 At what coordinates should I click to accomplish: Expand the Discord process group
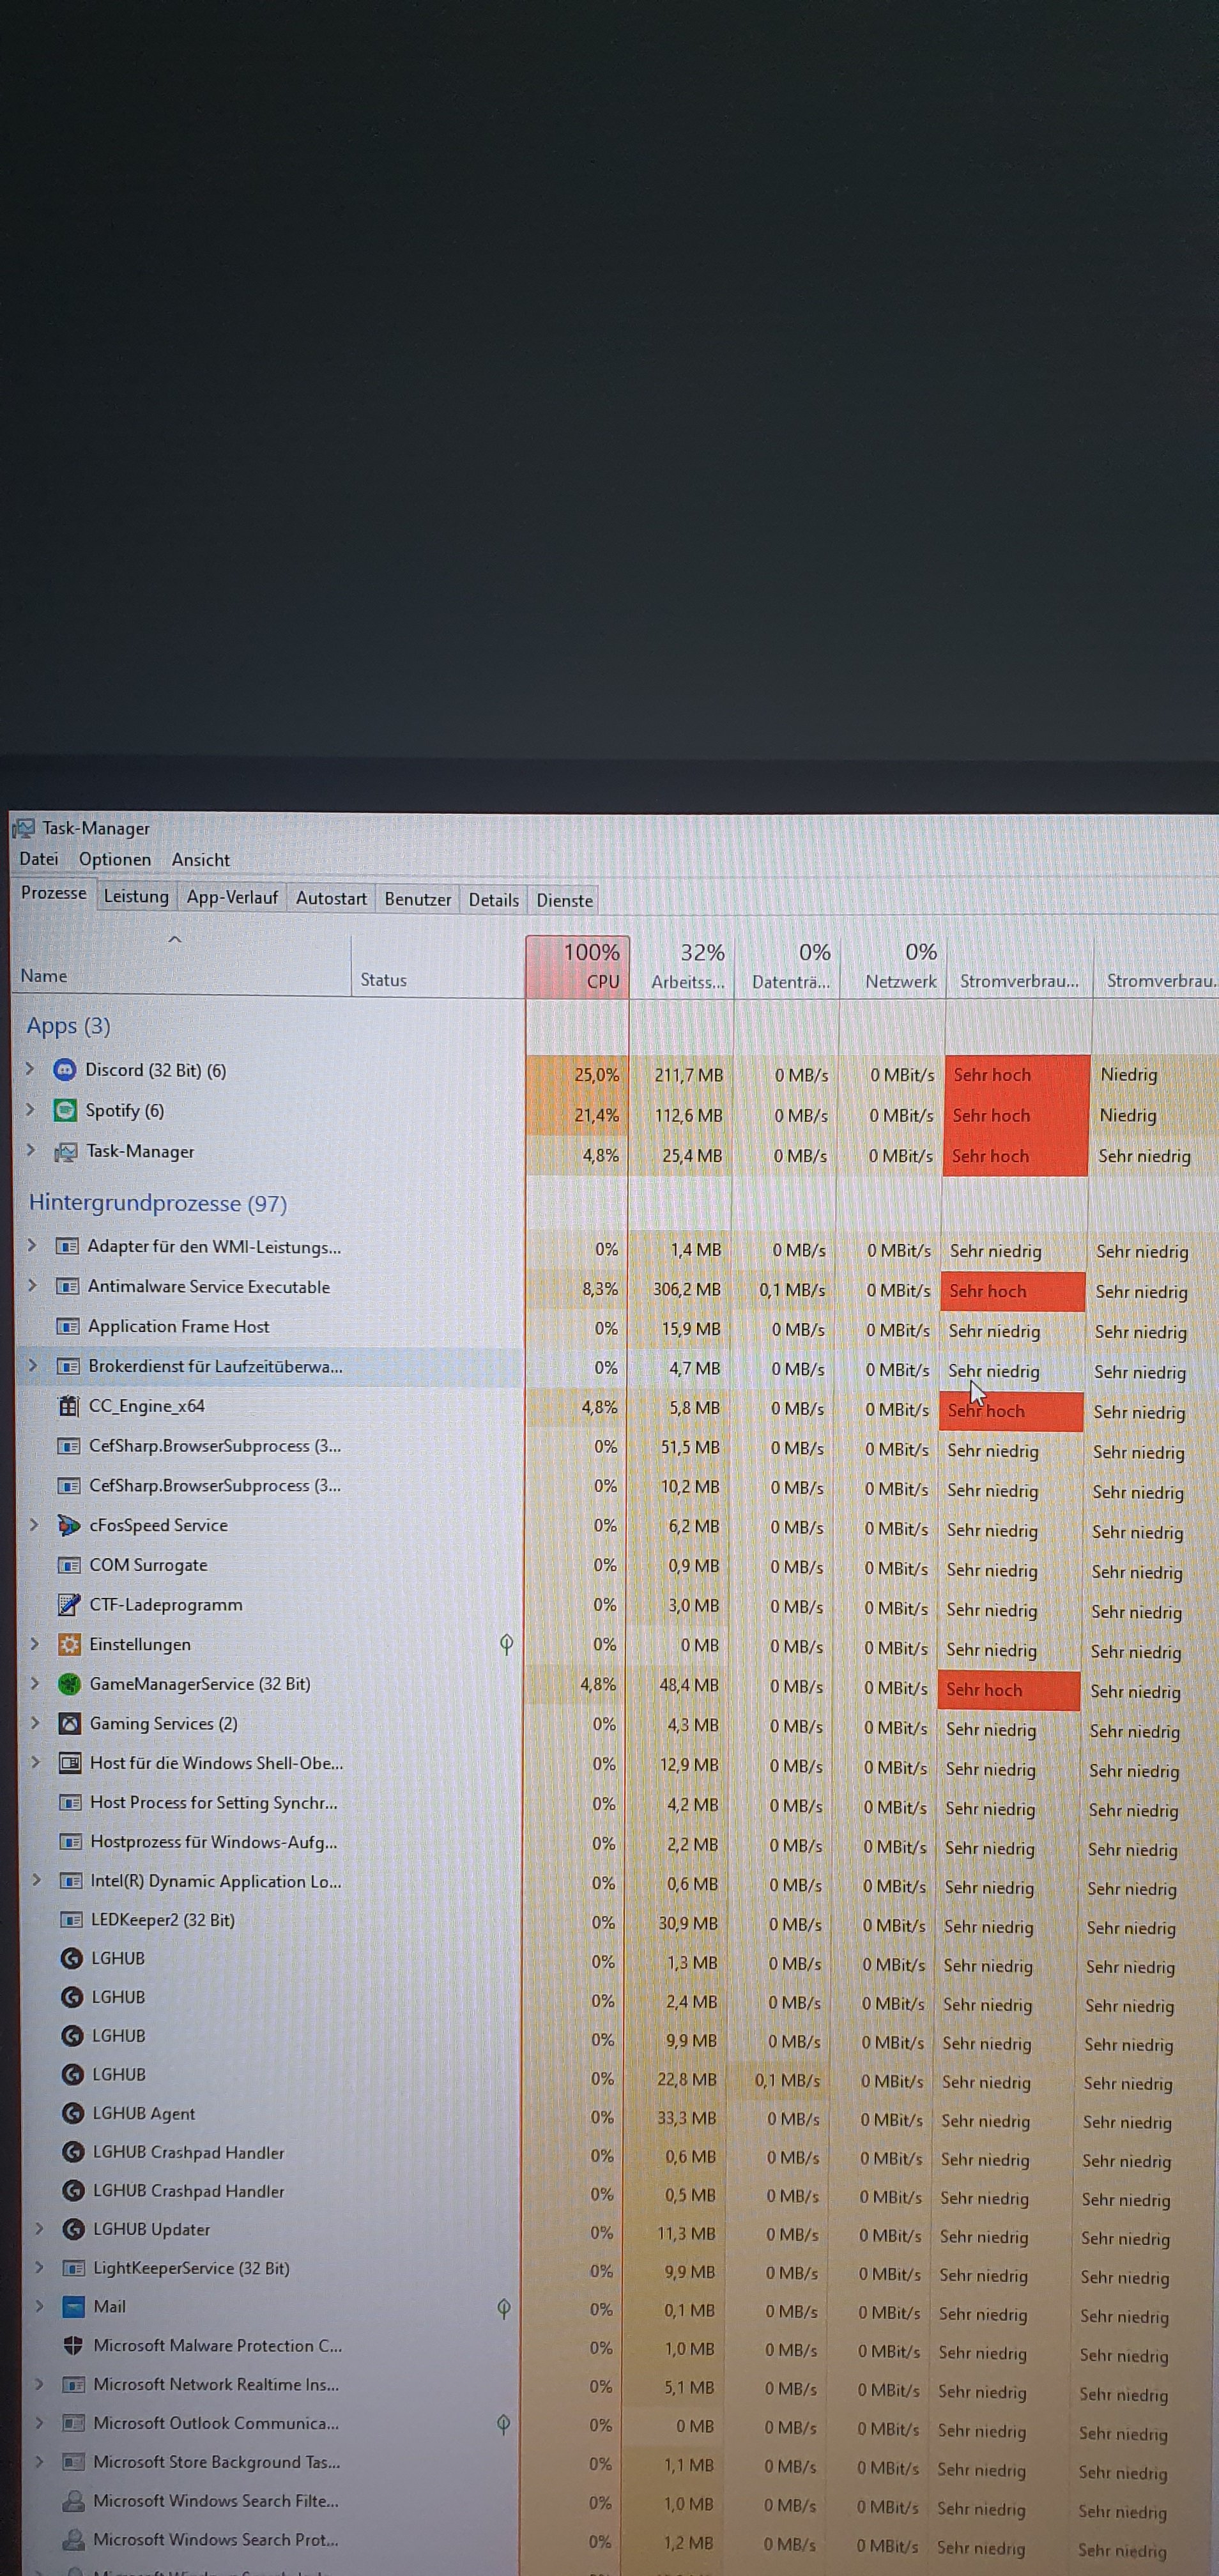(30, 1069)
